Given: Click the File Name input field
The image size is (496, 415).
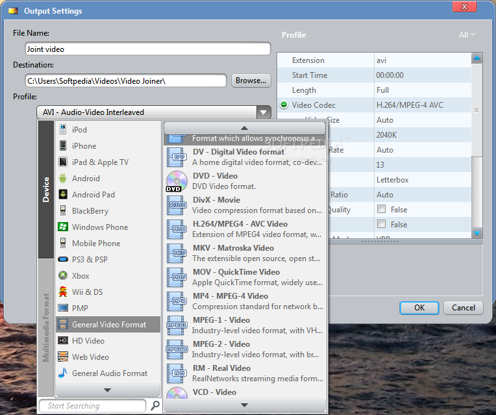Looking at the screenshot, I should 148,49.
